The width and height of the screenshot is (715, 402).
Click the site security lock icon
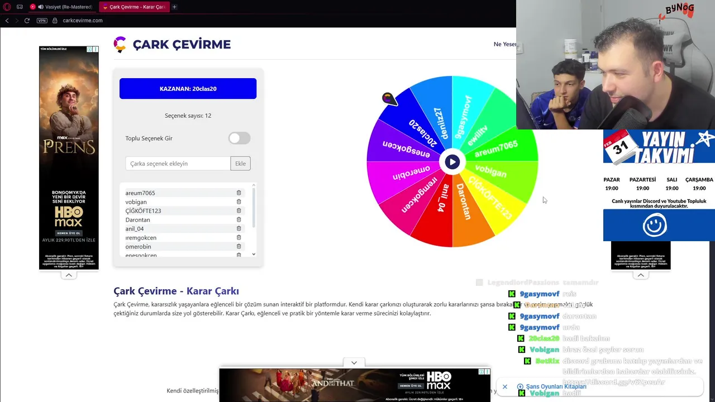[x=55, y=21]
